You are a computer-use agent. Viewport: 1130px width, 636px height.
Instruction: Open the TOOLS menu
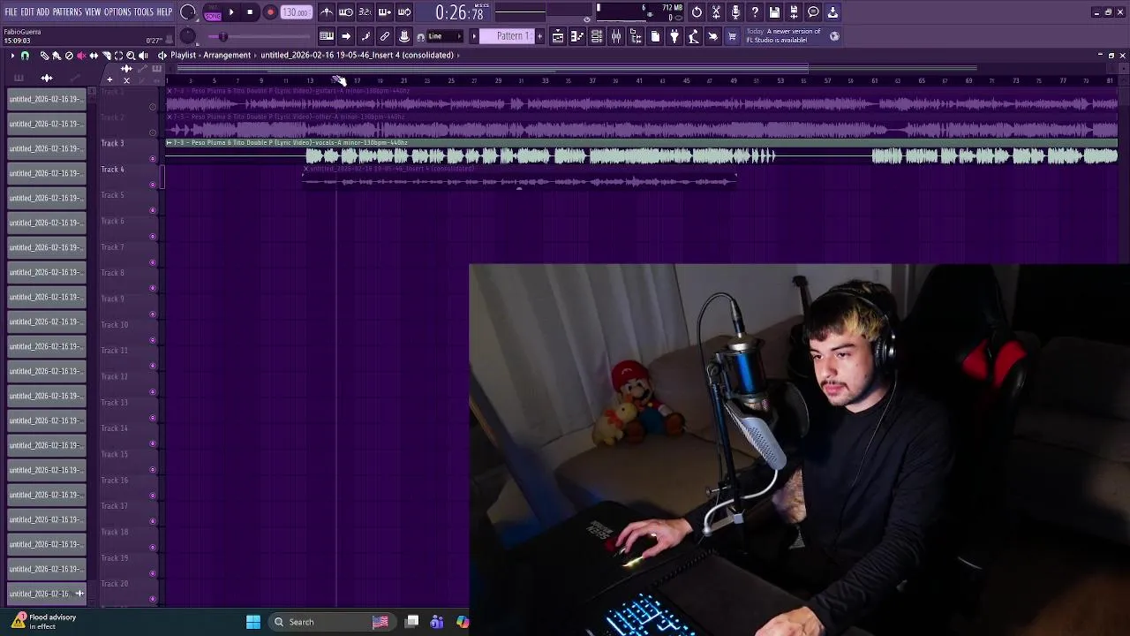pos(143,12)
